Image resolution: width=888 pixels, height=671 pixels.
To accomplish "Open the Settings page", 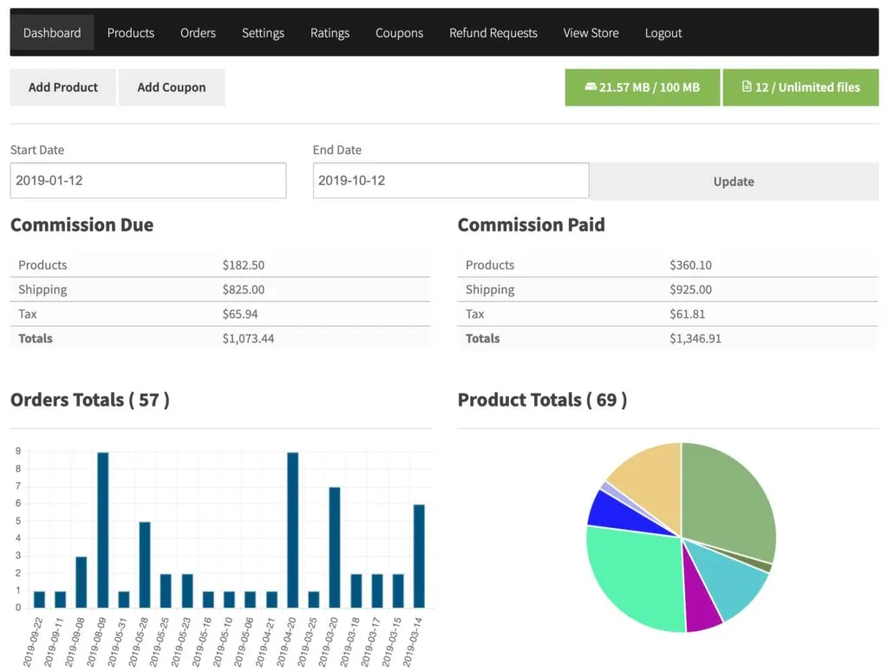I will click(263, 33).
